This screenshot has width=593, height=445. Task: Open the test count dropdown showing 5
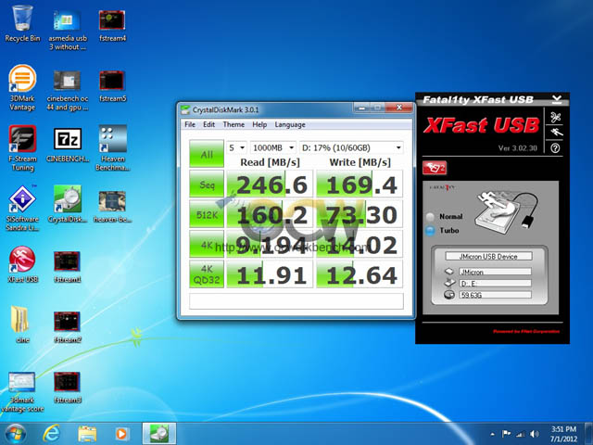click(x=236, y=147)
